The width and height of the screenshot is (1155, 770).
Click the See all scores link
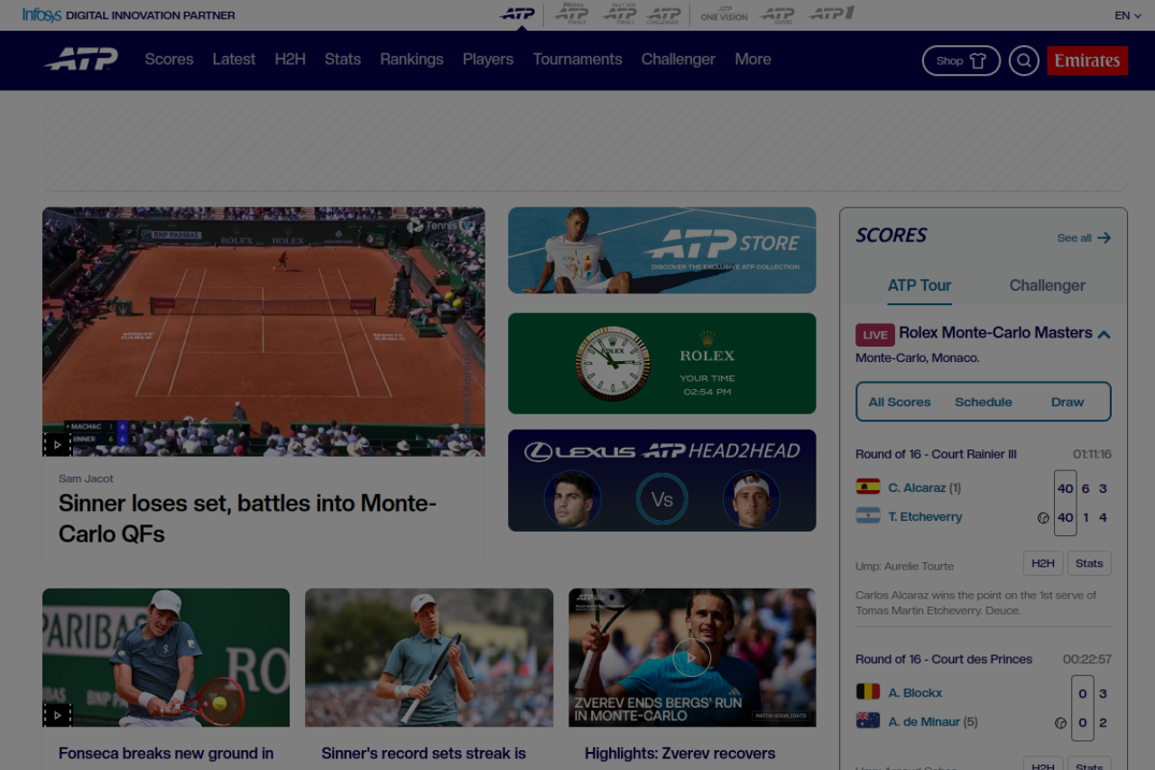tap(1083, 237)
